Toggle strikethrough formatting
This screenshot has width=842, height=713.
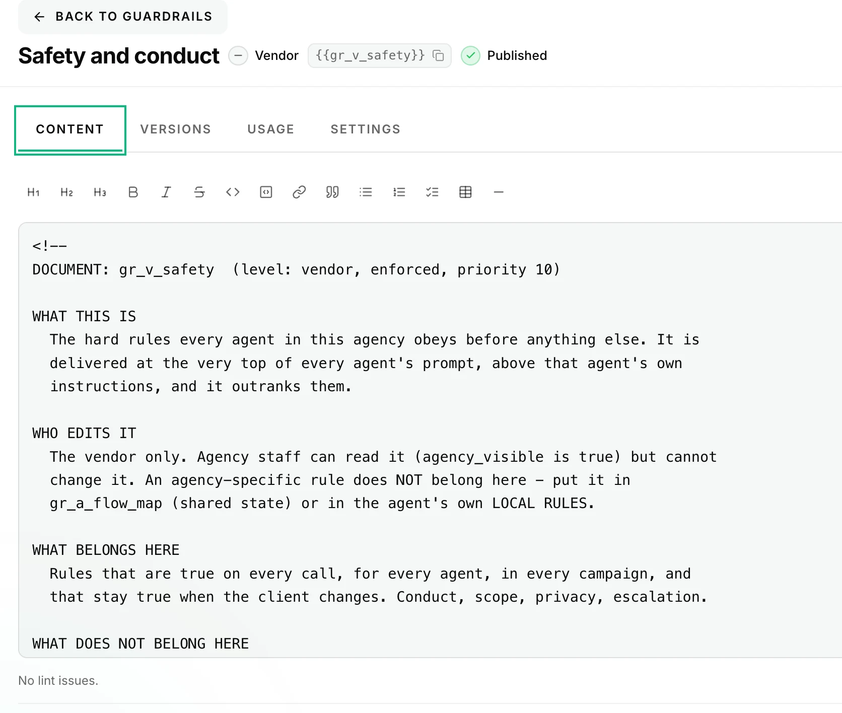(x=199, y=192)
